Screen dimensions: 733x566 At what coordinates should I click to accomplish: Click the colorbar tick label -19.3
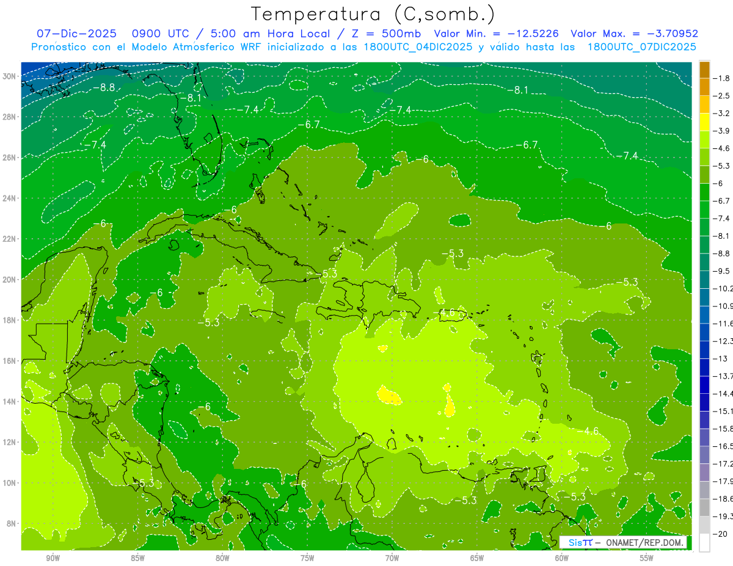(x=723, y=516)
